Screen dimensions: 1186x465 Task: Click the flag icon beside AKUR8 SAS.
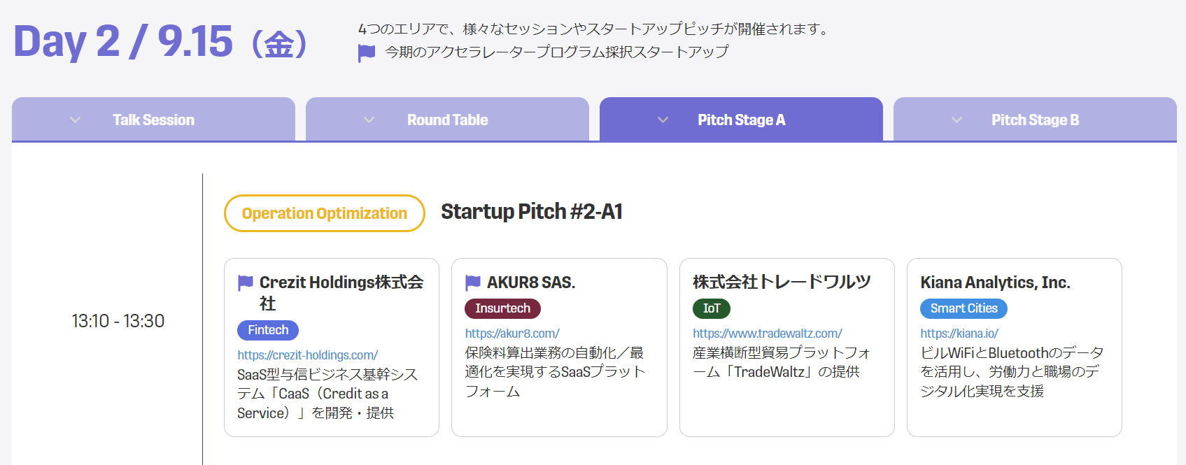pos(473,282)
